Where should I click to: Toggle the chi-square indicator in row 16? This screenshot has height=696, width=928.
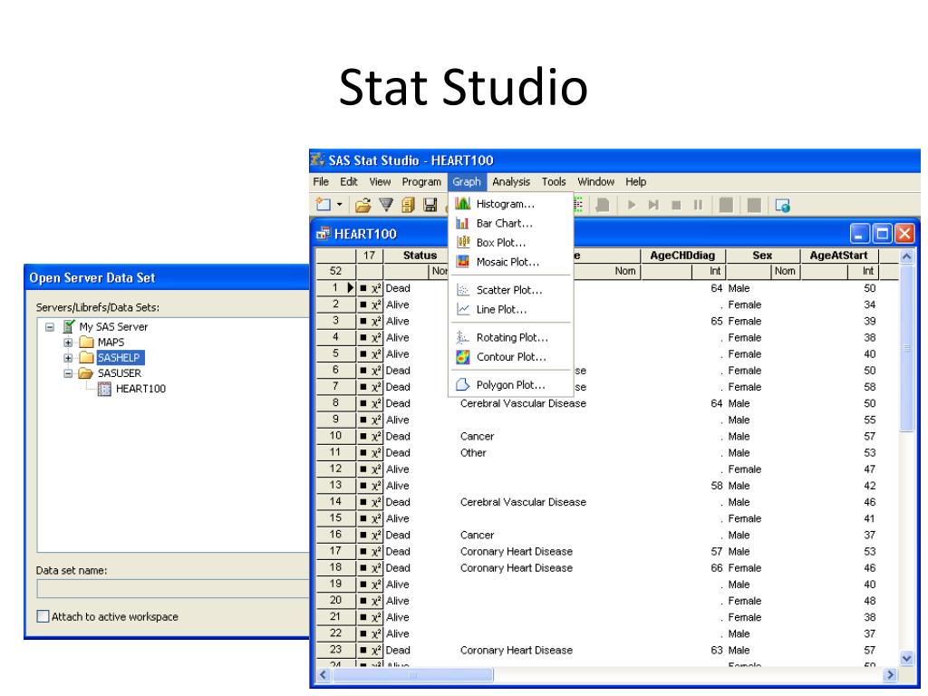click(x=376, y=535)
